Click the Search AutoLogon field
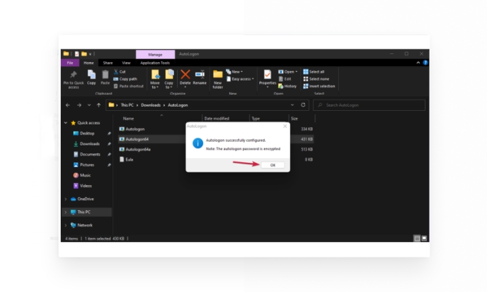487x292 pixels. click(x=369, y=105)
